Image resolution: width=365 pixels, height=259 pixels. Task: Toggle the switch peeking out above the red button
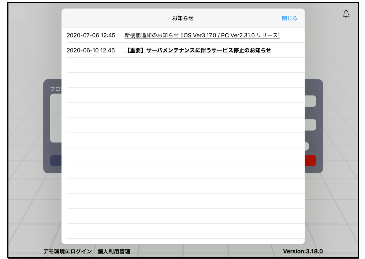tap(307, 146)
